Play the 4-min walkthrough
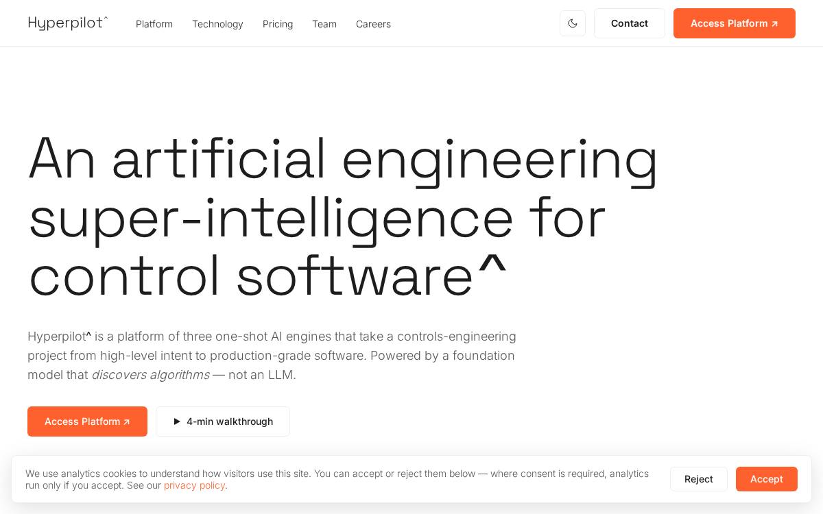 point(223,421)
